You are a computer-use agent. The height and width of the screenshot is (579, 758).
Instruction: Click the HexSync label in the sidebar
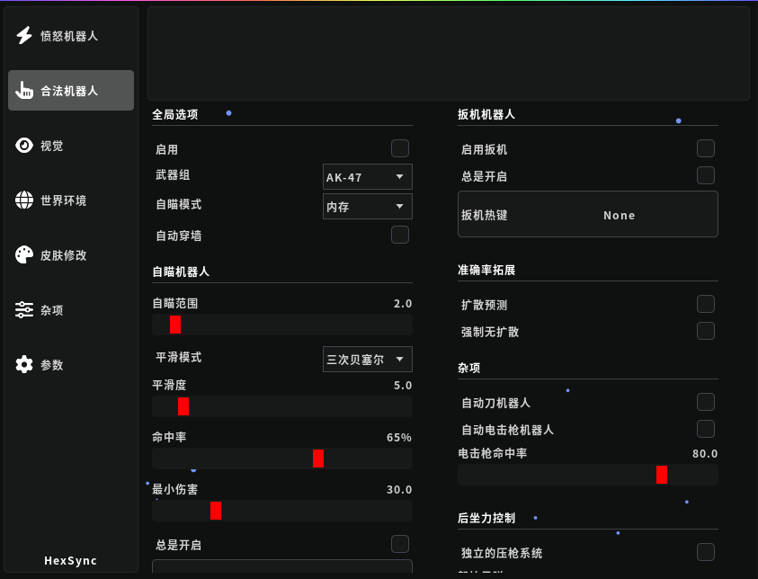pyautogui.click(x=70, y=560)
